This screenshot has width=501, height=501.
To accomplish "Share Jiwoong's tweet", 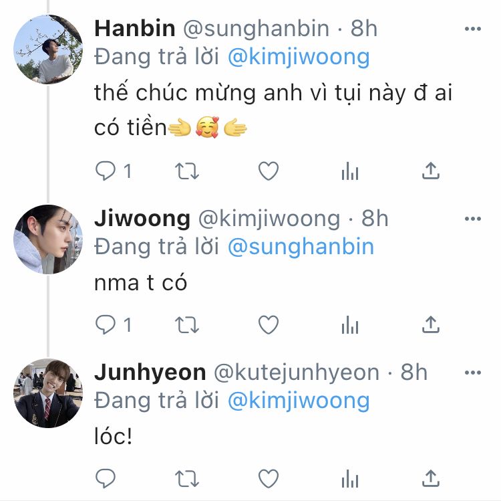I will coord(431,325).
